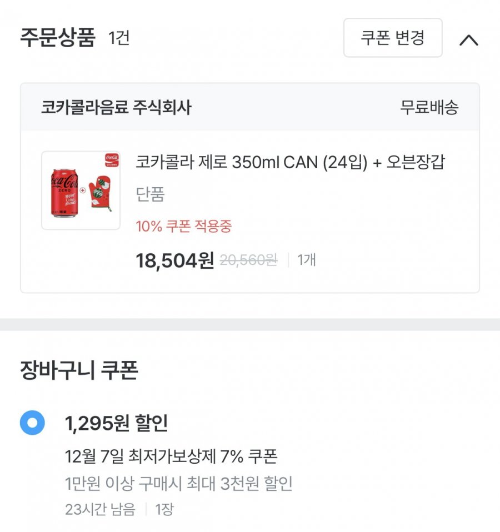
Task: Tap the 1,295원 할인 coupon label
Action: [116, 424]
